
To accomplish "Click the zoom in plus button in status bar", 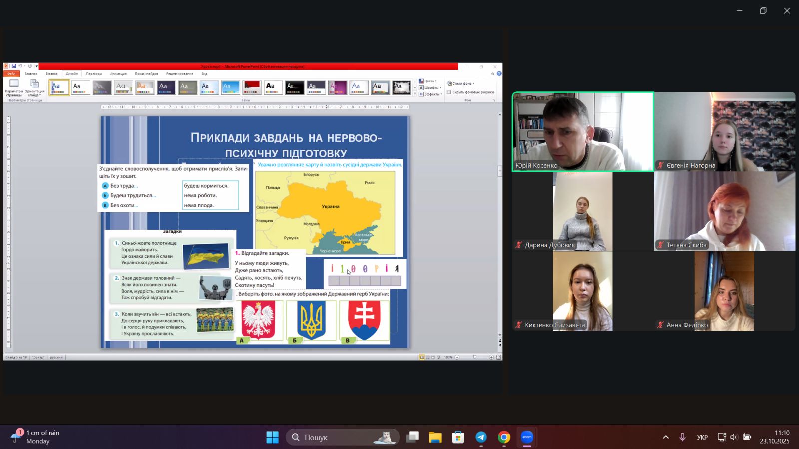I will (x=491, y=357).
